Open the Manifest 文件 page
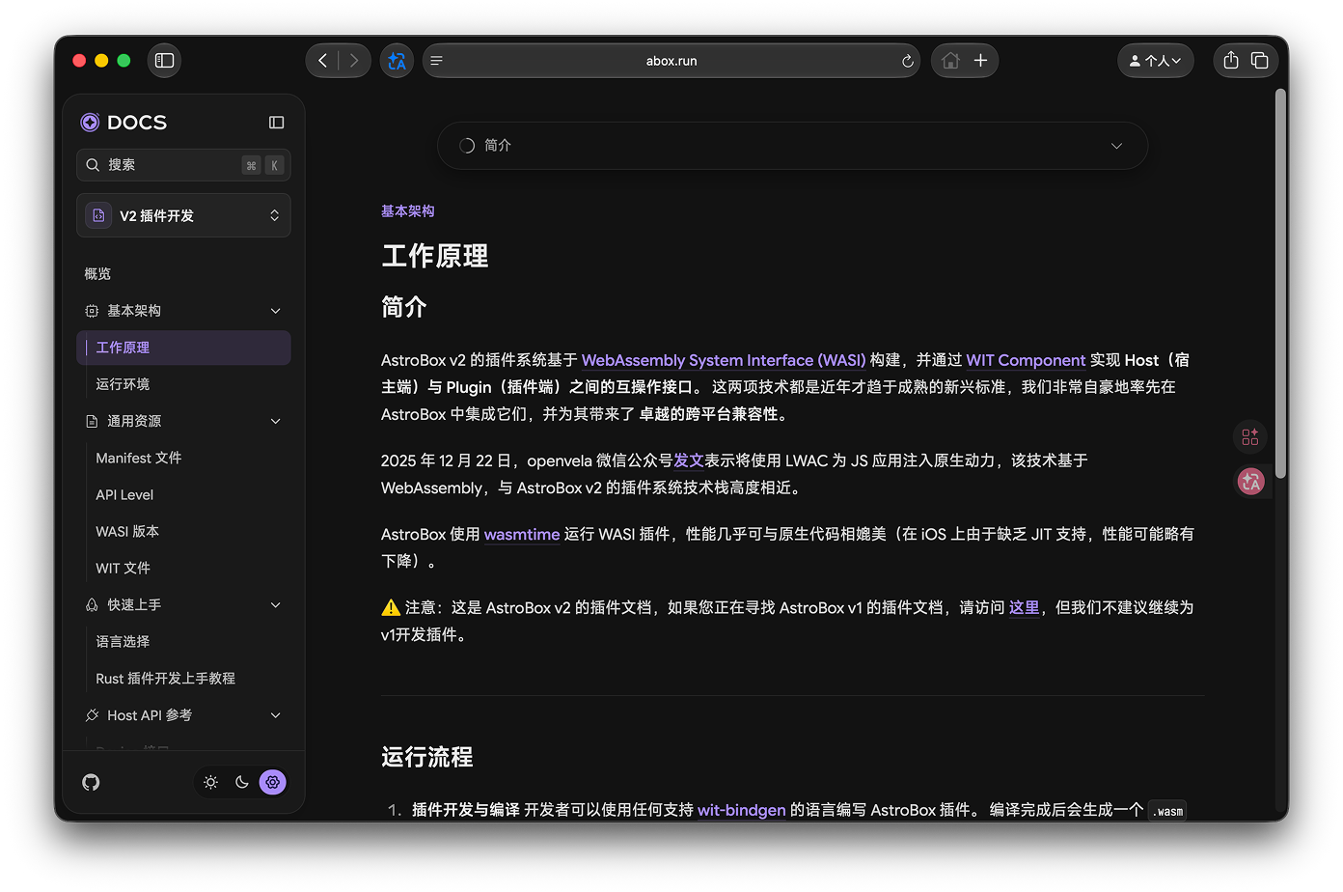 tap(139, 458)
